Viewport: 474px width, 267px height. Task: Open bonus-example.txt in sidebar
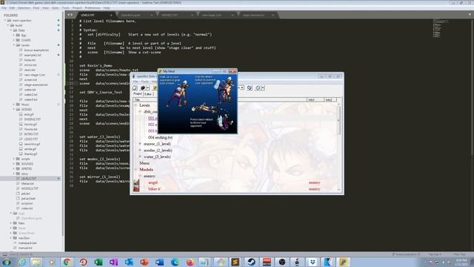coord(36,50)
